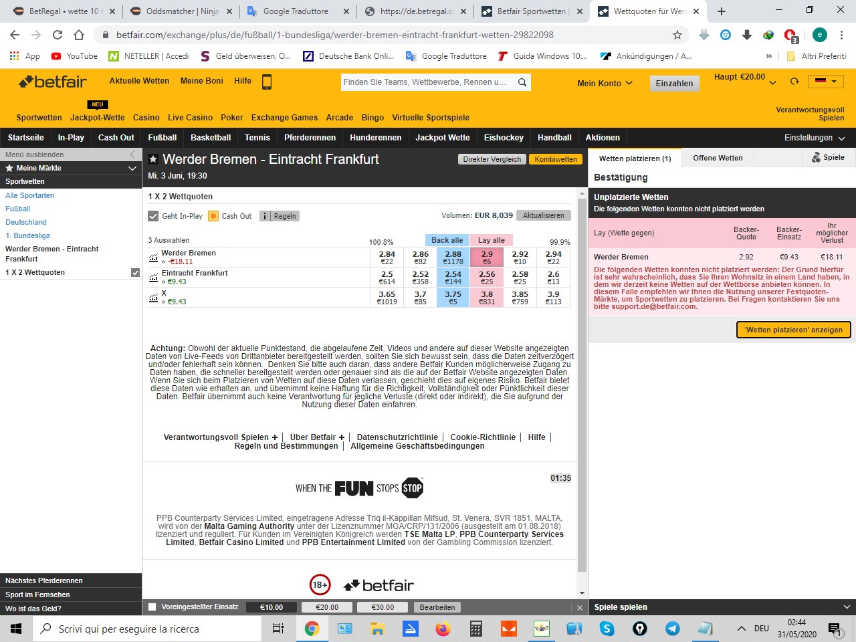Click the search field Finden Sie Teams
856x642 pixels.
click(428, 82)
